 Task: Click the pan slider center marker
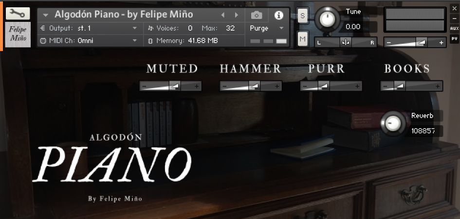[346, 43]
